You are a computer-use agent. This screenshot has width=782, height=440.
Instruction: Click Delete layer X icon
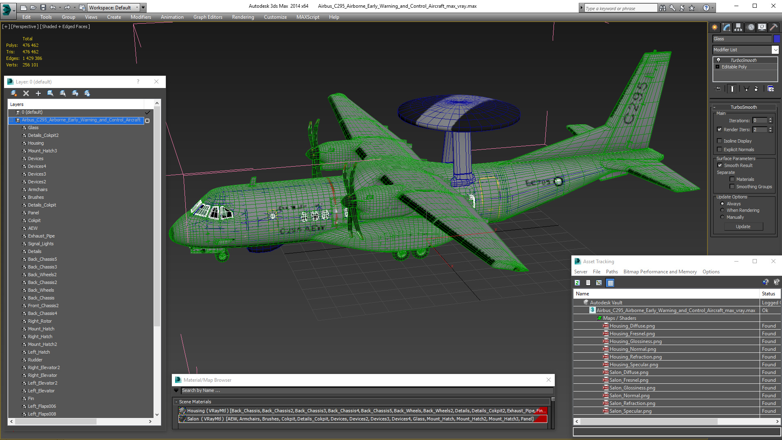26,93
